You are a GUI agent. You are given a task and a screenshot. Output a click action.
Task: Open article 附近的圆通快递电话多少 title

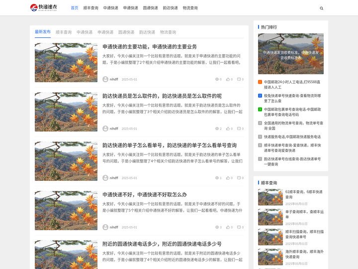162,244
